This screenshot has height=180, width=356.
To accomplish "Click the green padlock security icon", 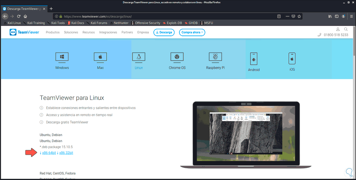I will 61,16.
